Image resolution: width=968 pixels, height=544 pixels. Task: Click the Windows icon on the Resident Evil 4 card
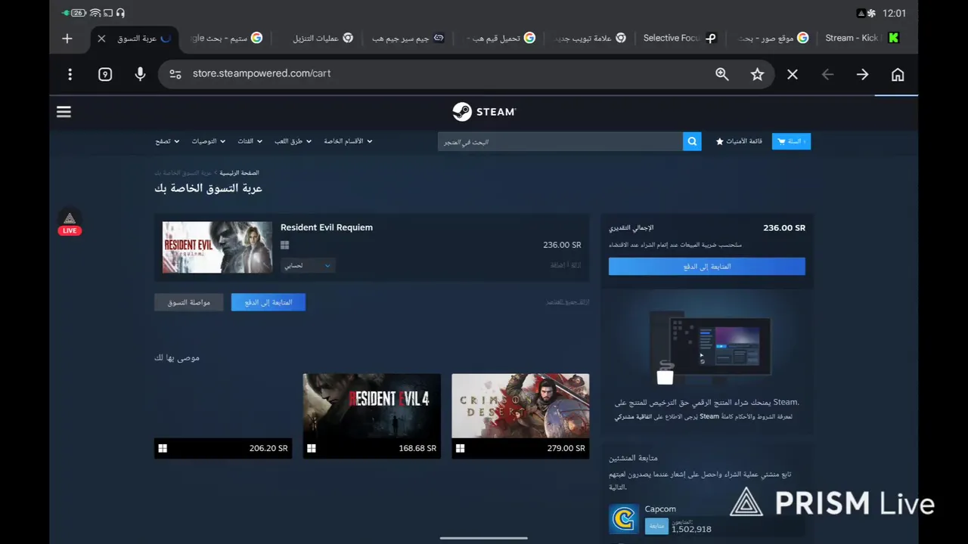[x=312, y=448]
